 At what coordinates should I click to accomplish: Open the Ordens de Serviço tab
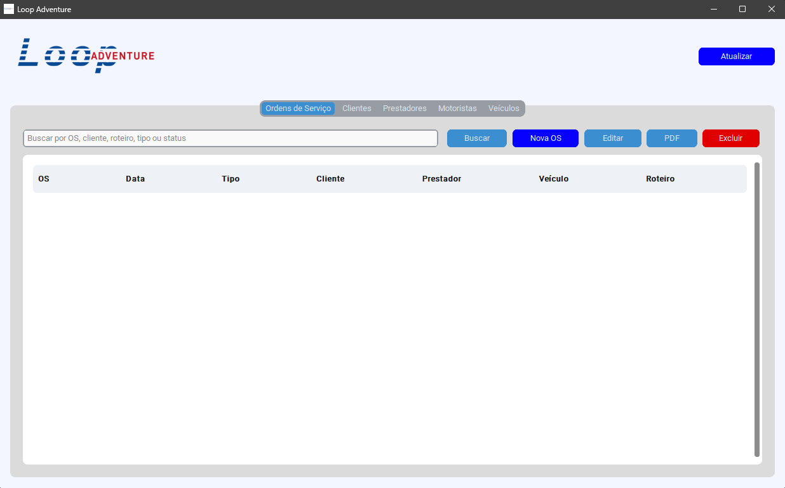(298, 109)
